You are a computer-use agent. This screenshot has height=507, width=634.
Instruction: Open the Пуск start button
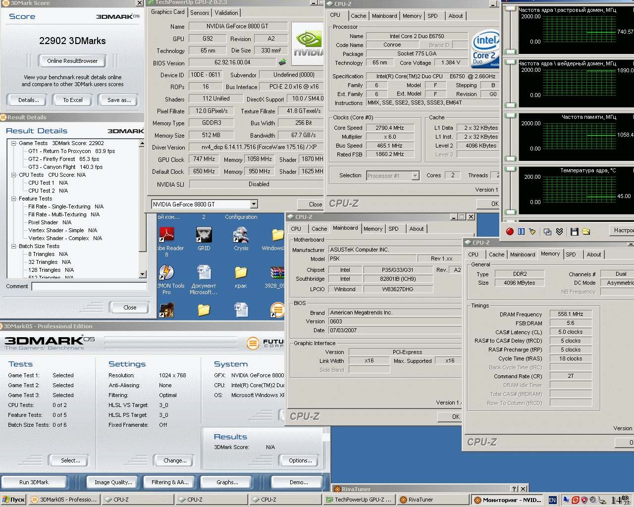pos(13,500)
